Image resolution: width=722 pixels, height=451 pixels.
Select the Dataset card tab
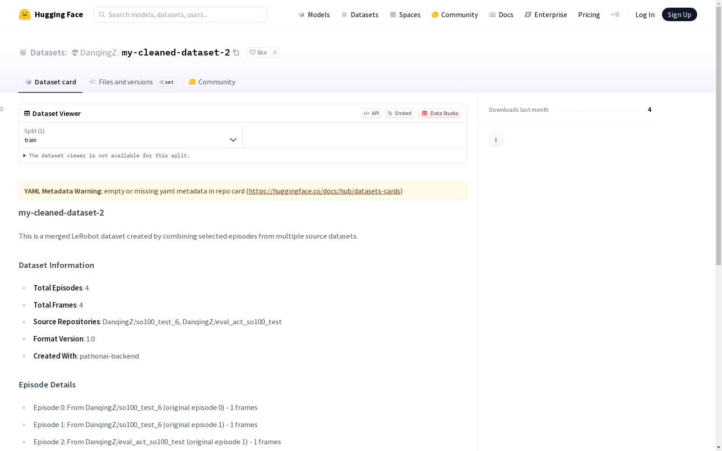[x=51, y=82]
